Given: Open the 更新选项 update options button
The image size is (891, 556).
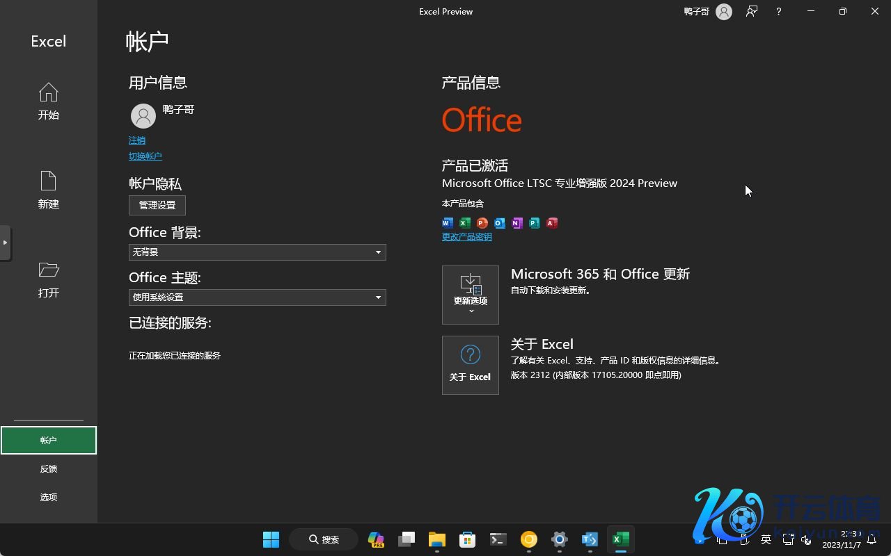Looking at the screenshot, I should [471, 295].
